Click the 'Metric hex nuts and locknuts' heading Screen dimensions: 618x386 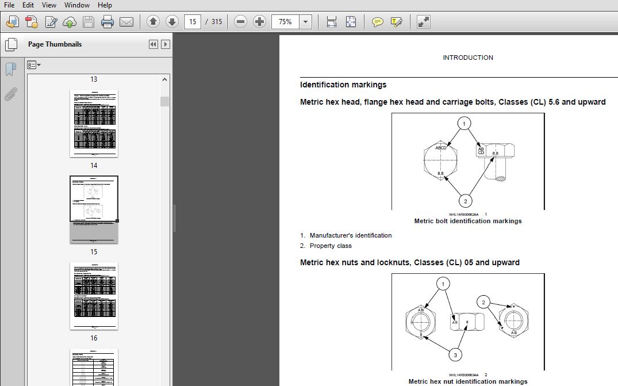pyautogui.click(x=409, y=262)
